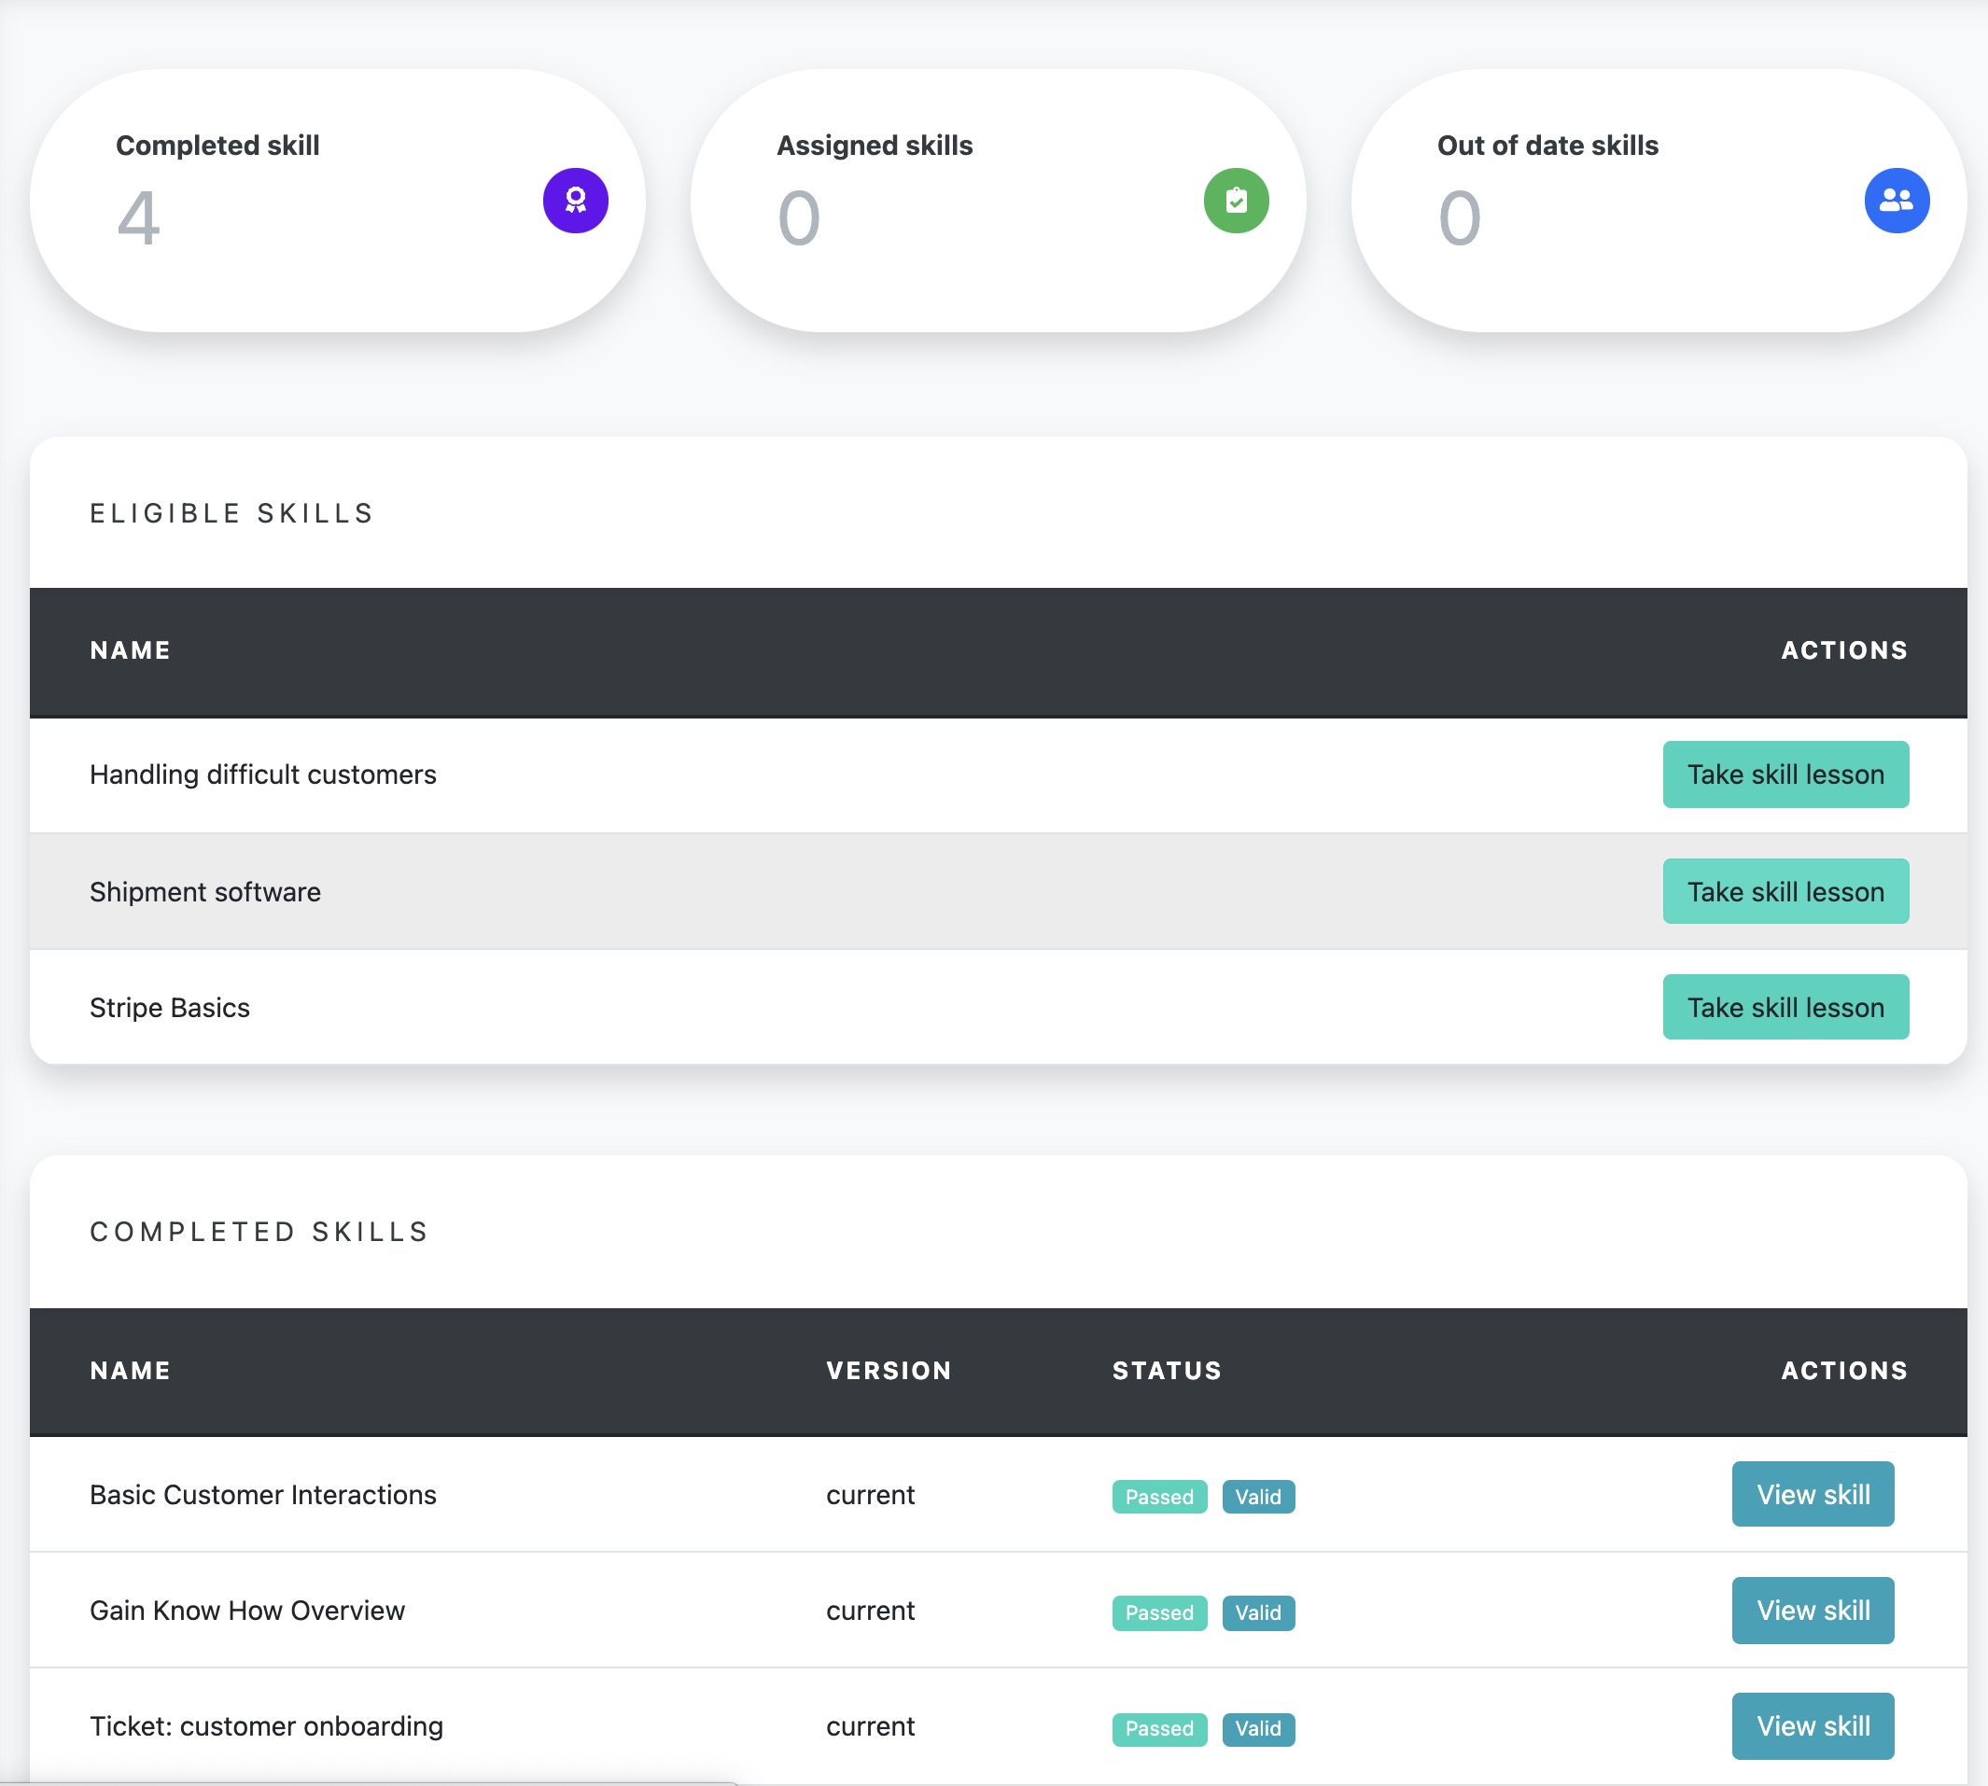
Task: Select the 'Stripe Basics' skill name
Action: (x=170, y=1007)
